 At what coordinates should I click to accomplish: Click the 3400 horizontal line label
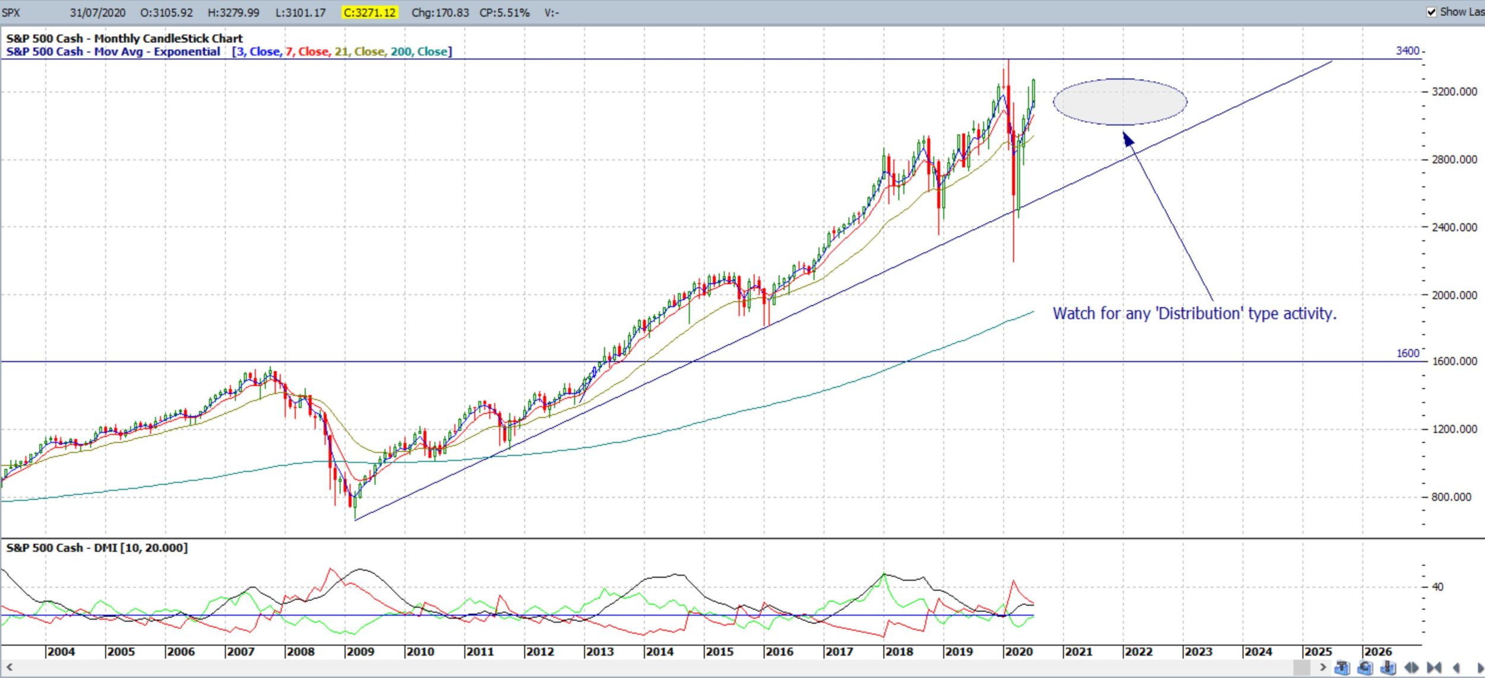[1407, 51]
